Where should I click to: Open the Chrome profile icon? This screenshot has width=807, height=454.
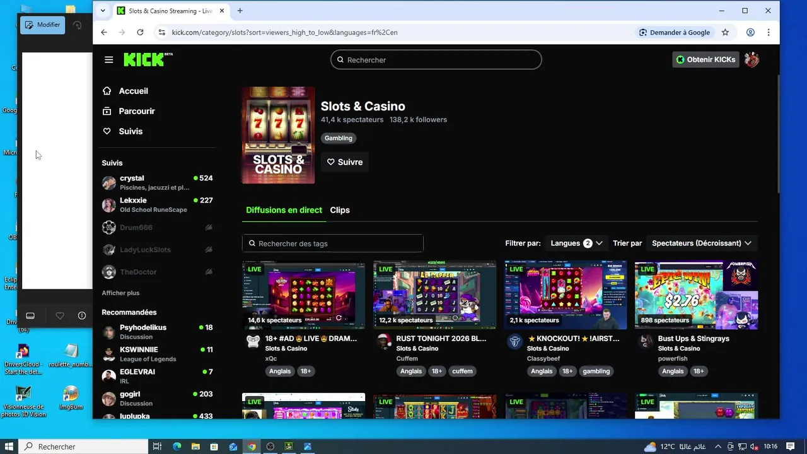coord(750,32)
